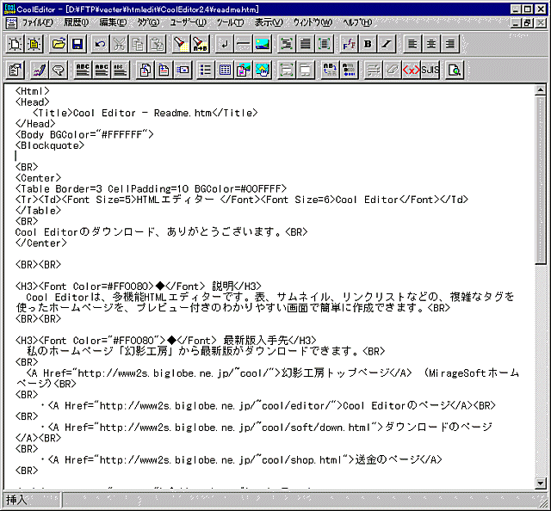Viewport: 551px width, 511px height.
Task: Click the red <x> tag icon
Action: coord(411,70)
